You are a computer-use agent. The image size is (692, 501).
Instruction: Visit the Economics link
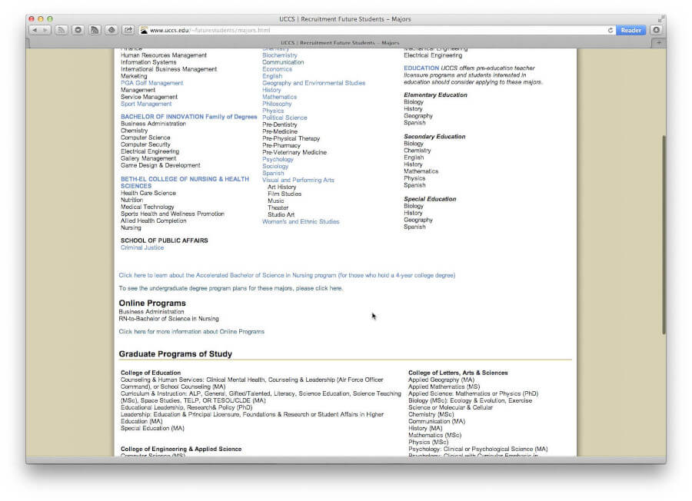coord(277,69)
